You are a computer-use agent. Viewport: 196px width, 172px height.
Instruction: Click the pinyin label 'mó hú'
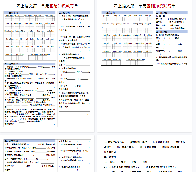[9, 47]
